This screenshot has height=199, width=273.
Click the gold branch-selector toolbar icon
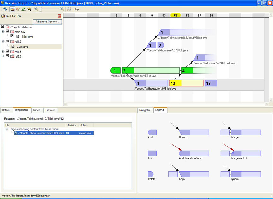point(29,9)
